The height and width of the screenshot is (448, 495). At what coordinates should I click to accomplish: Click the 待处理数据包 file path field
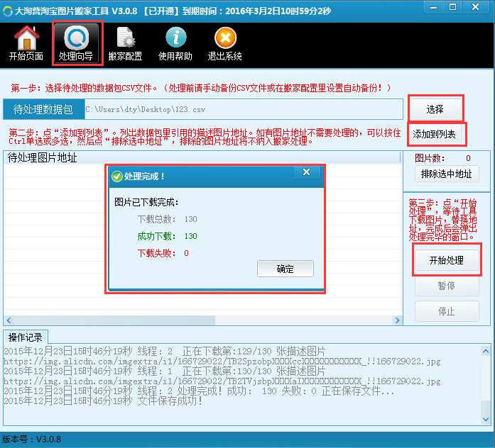pyautogui.click(x=244, y=109)
